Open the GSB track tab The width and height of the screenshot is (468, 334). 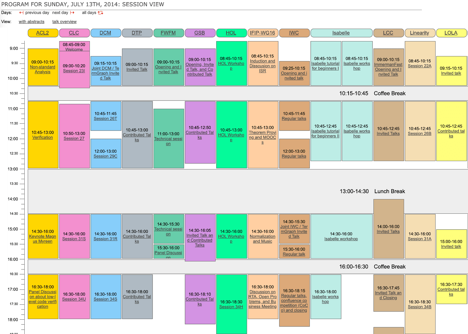(200, 33)
